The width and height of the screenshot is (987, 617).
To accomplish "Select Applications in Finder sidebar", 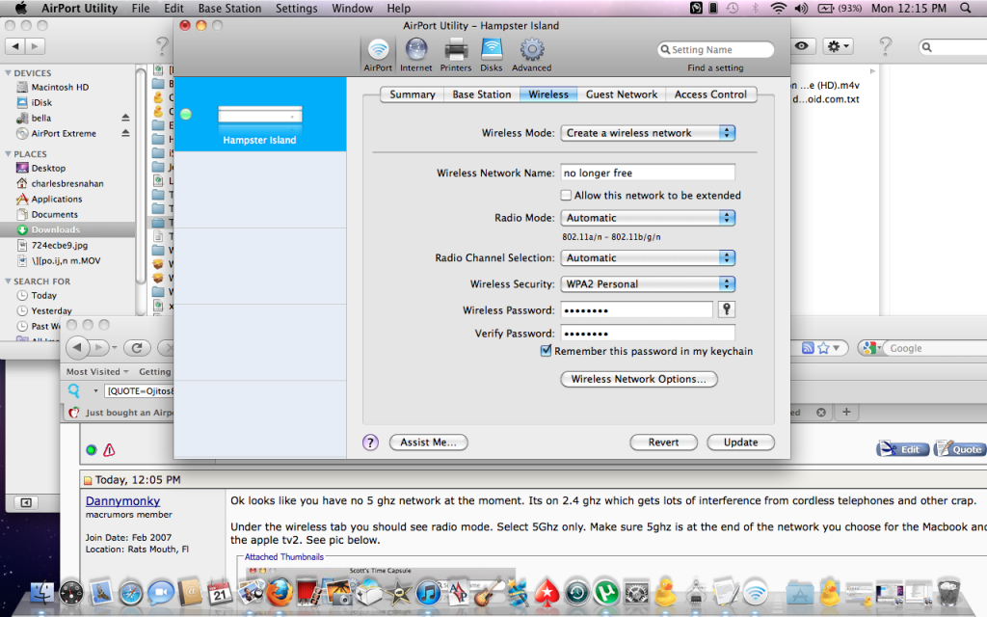I will tap(57, 199).
